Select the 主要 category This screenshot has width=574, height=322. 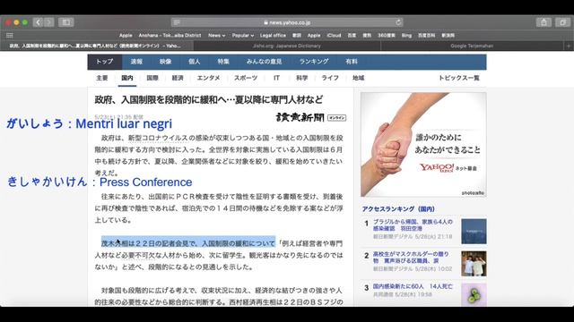pyautogui.click(x=102, y=78)
